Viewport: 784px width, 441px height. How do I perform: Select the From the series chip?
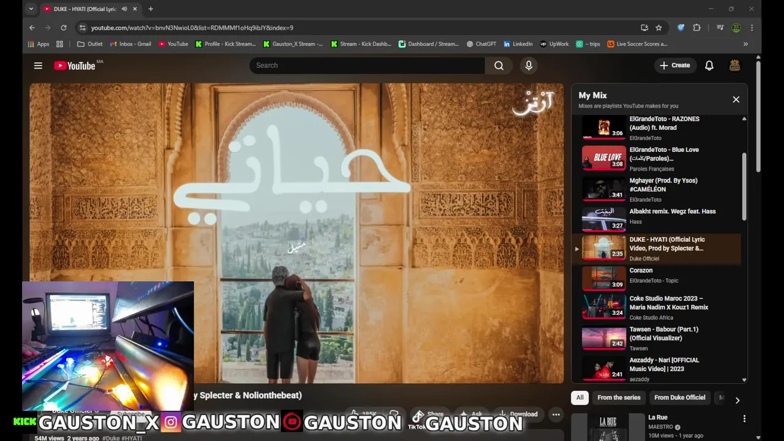click(619, 398)
